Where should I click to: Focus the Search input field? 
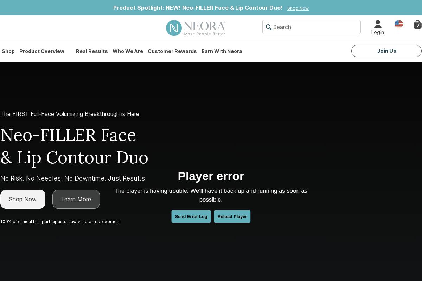pos(312,27)
